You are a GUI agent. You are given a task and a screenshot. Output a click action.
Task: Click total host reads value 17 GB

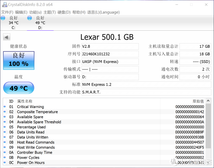point(195,46)
